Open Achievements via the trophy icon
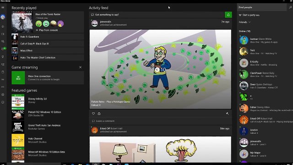 3,57
